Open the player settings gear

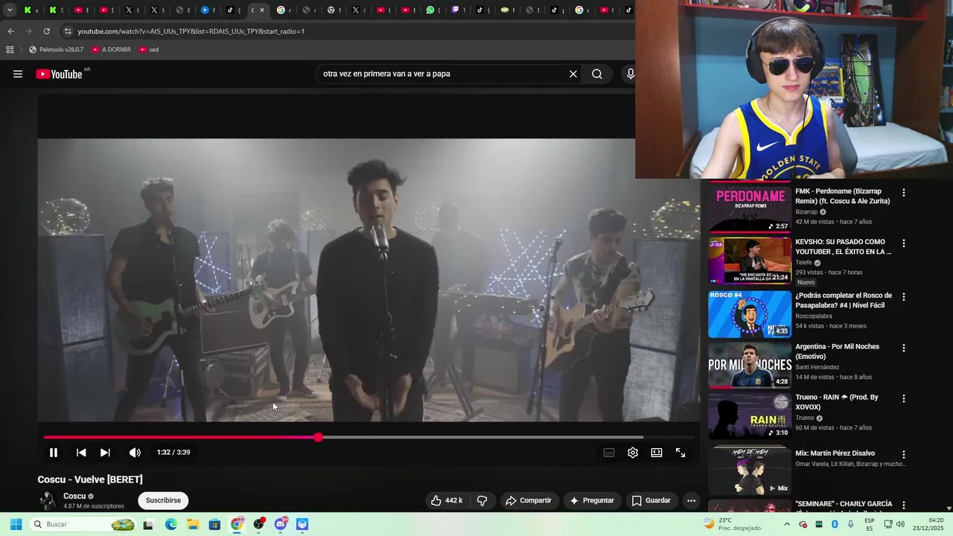[x=633, y=453]
